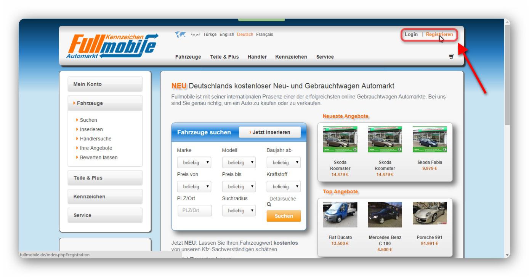Select Deutsch language
Image resolution: width=529 pixels, height=277 pixels.
(x=245, y=35)
